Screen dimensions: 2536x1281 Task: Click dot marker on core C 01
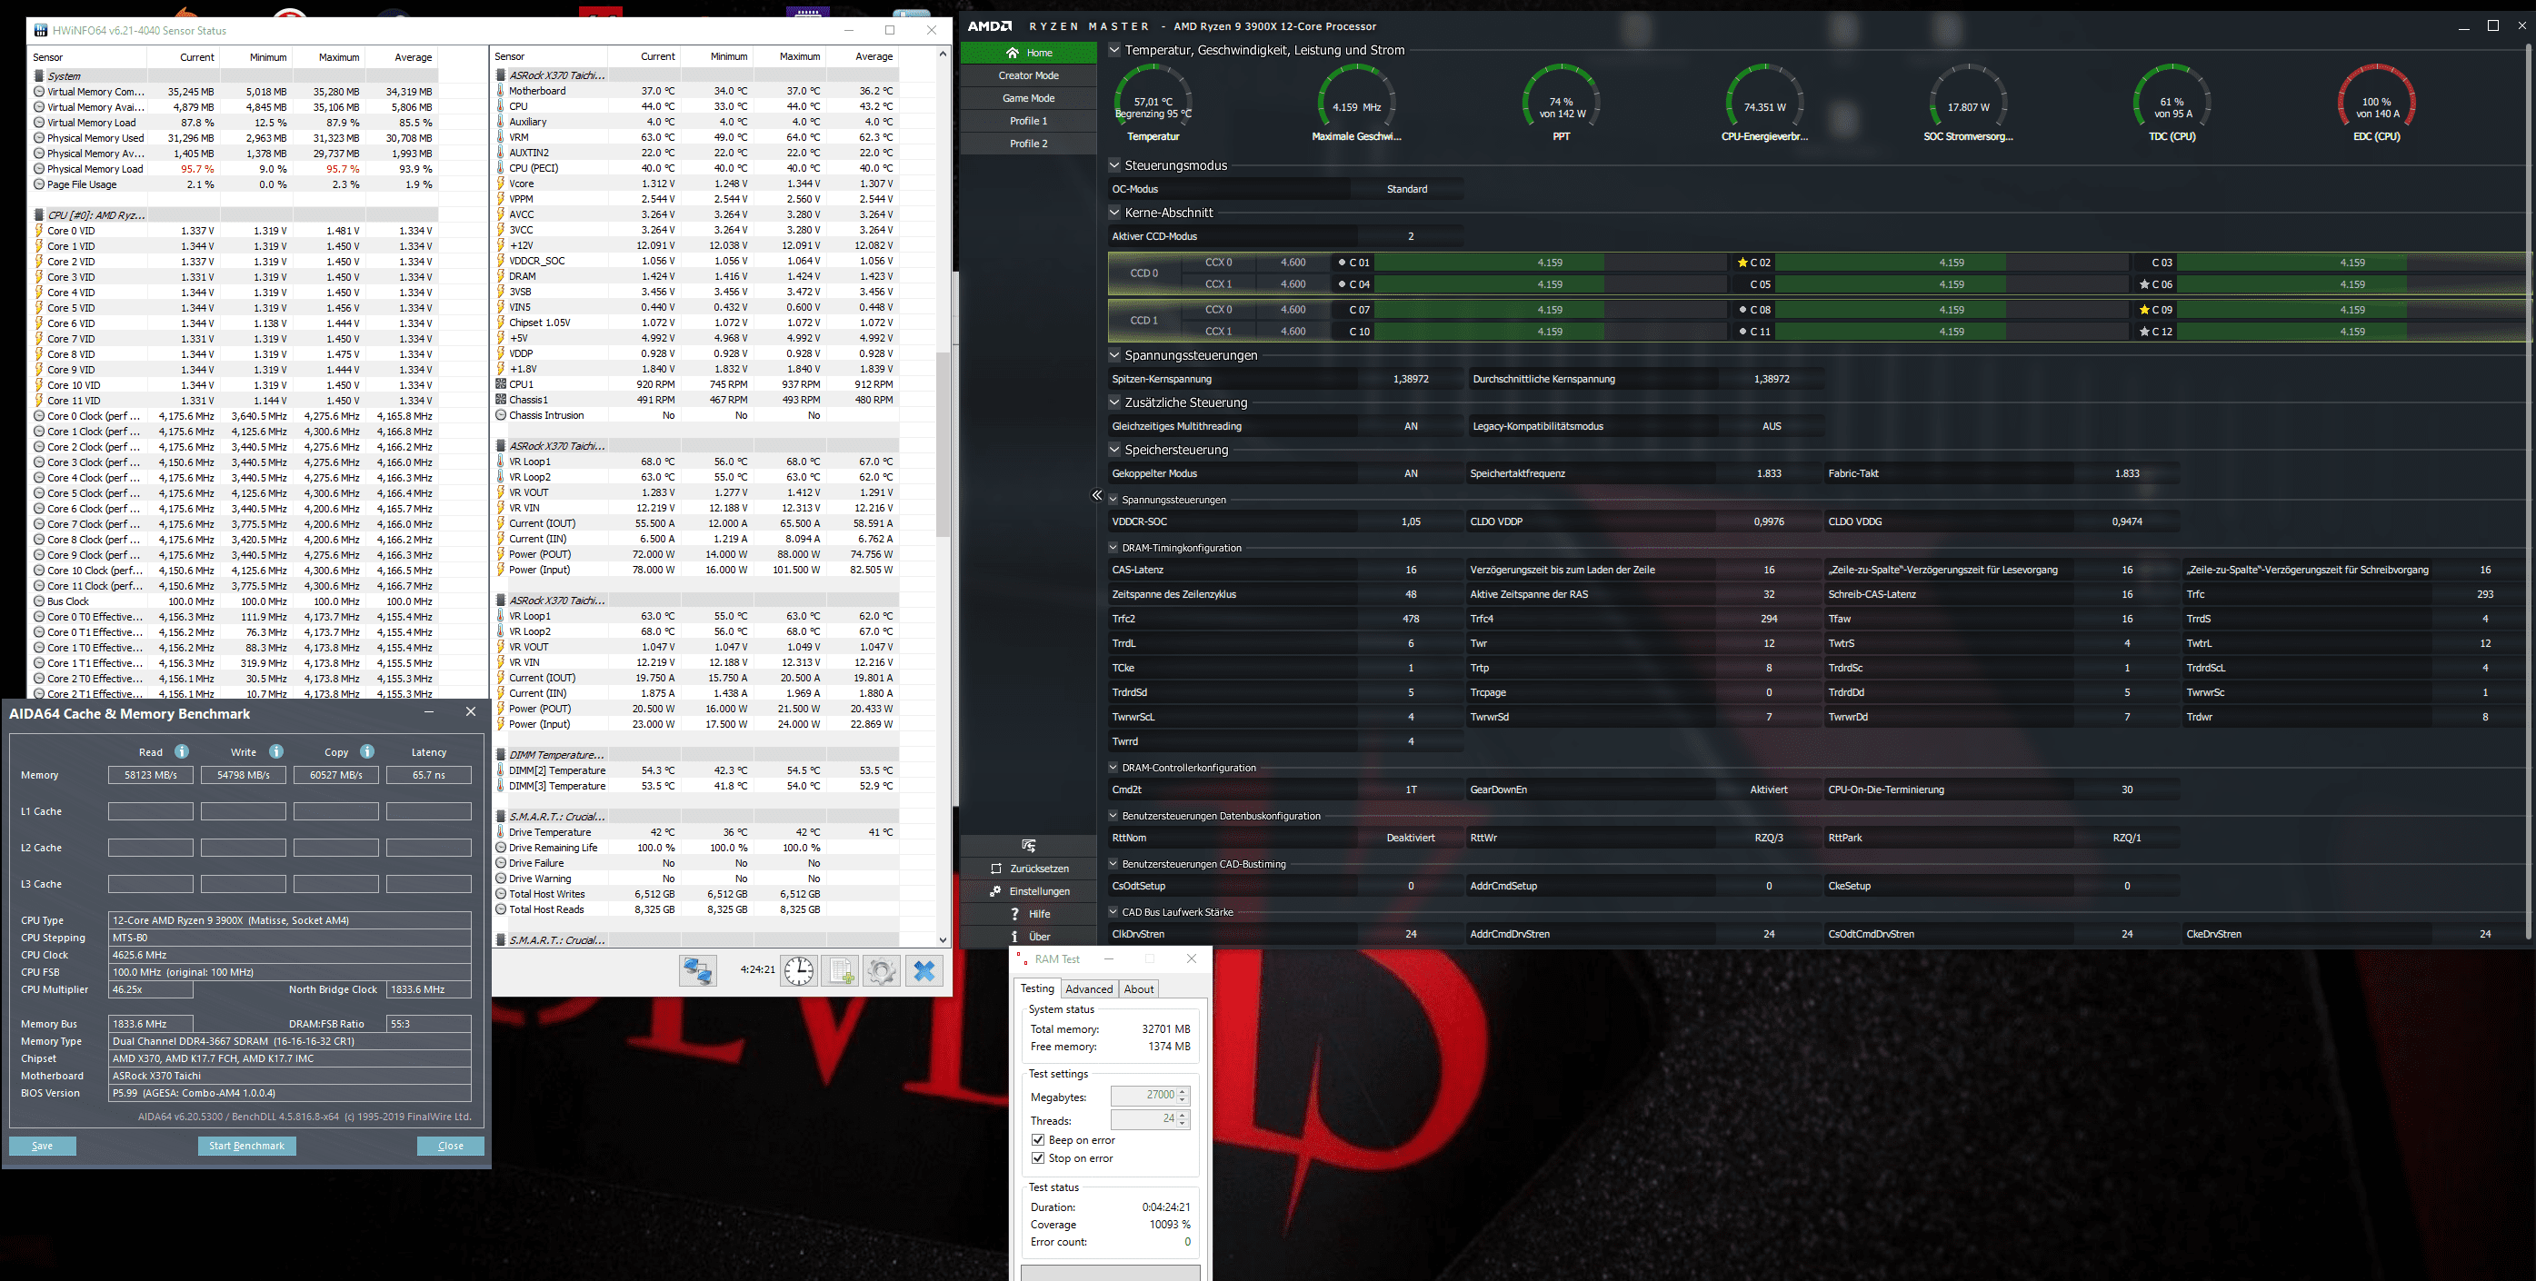[1342, 263]
